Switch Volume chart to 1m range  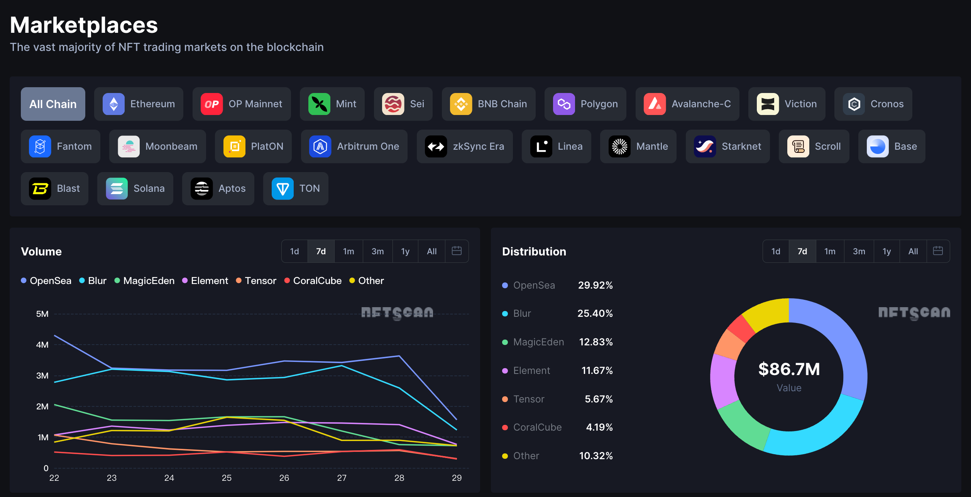coord(348,251)
